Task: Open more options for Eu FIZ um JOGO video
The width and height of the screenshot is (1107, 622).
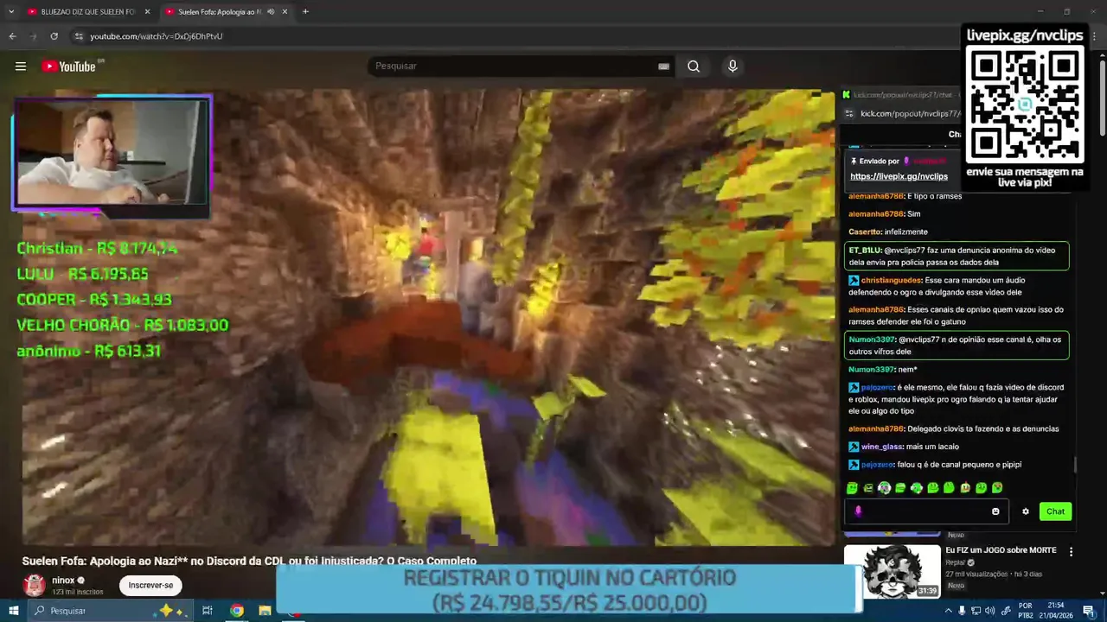Action: pos(1071,551)
